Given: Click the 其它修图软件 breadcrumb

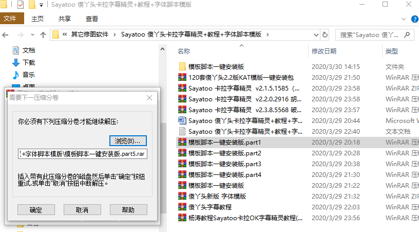Looking at the screenshot, I should coord(90,34).
